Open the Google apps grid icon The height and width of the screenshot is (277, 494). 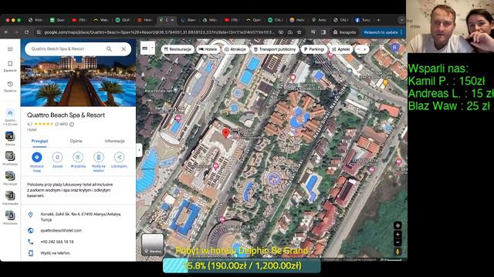[382, 48]
